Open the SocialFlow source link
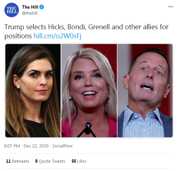The width and height of the screenshot is (178, 171). (63, 146)
